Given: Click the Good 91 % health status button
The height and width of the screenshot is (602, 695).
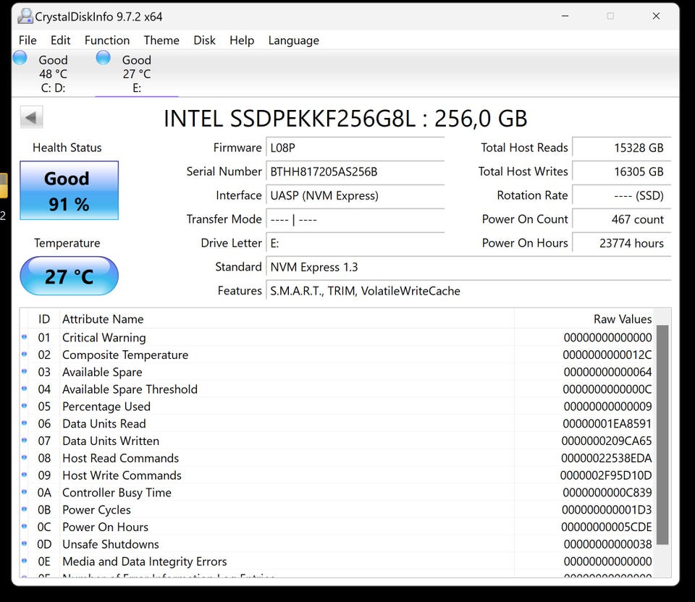Looking at the screenshot, I should pos(69,191).
